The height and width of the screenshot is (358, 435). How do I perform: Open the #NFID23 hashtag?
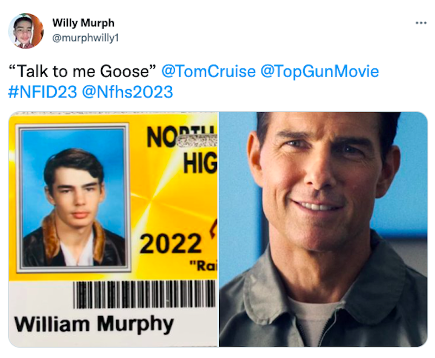42,92
